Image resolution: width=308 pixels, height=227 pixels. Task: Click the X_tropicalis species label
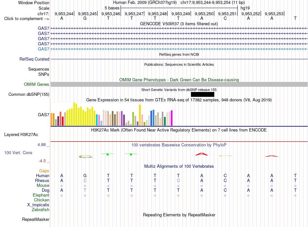(x=38, y=205)
